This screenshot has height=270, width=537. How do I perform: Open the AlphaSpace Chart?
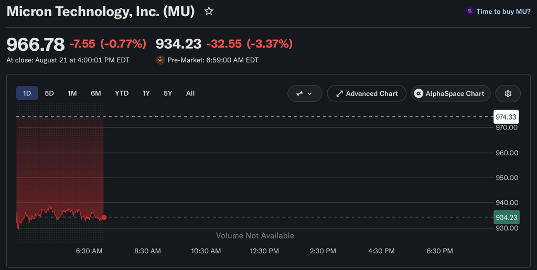point(450,93)
